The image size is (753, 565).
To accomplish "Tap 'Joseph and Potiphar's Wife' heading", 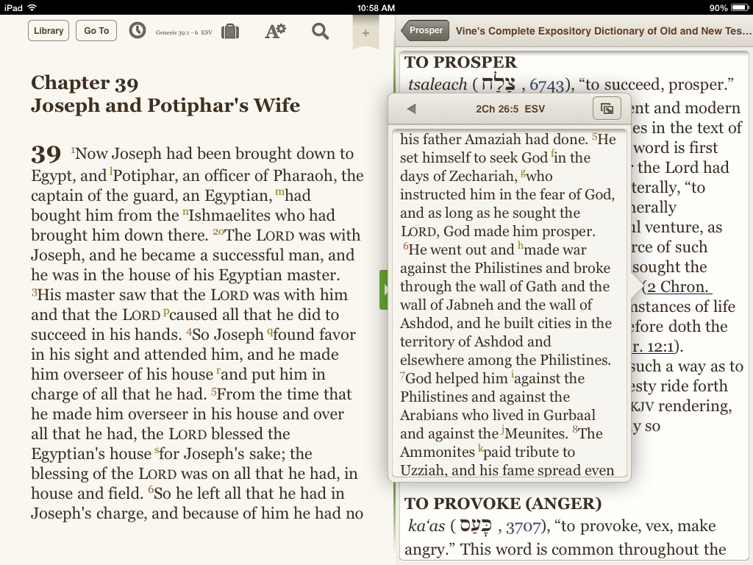I will (165, 105).
